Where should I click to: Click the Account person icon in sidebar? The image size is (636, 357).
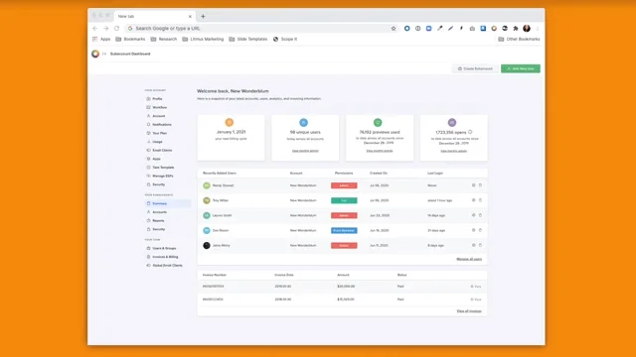coord(148,116)
